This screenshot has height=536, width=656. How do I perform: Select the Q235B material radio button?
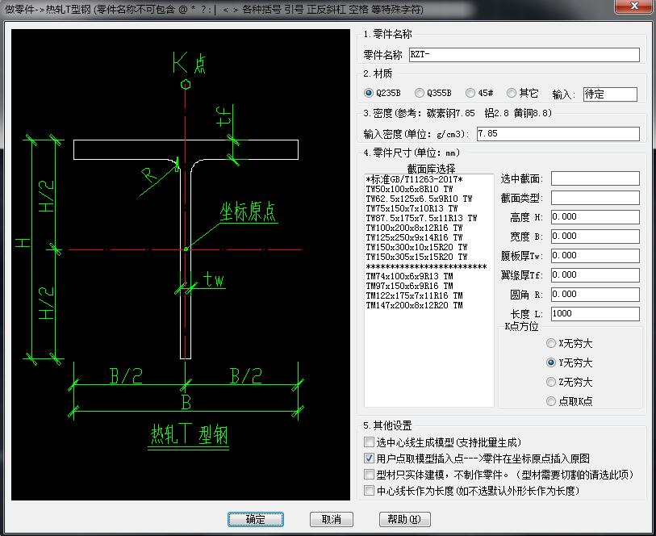click(x=369, y=94)
